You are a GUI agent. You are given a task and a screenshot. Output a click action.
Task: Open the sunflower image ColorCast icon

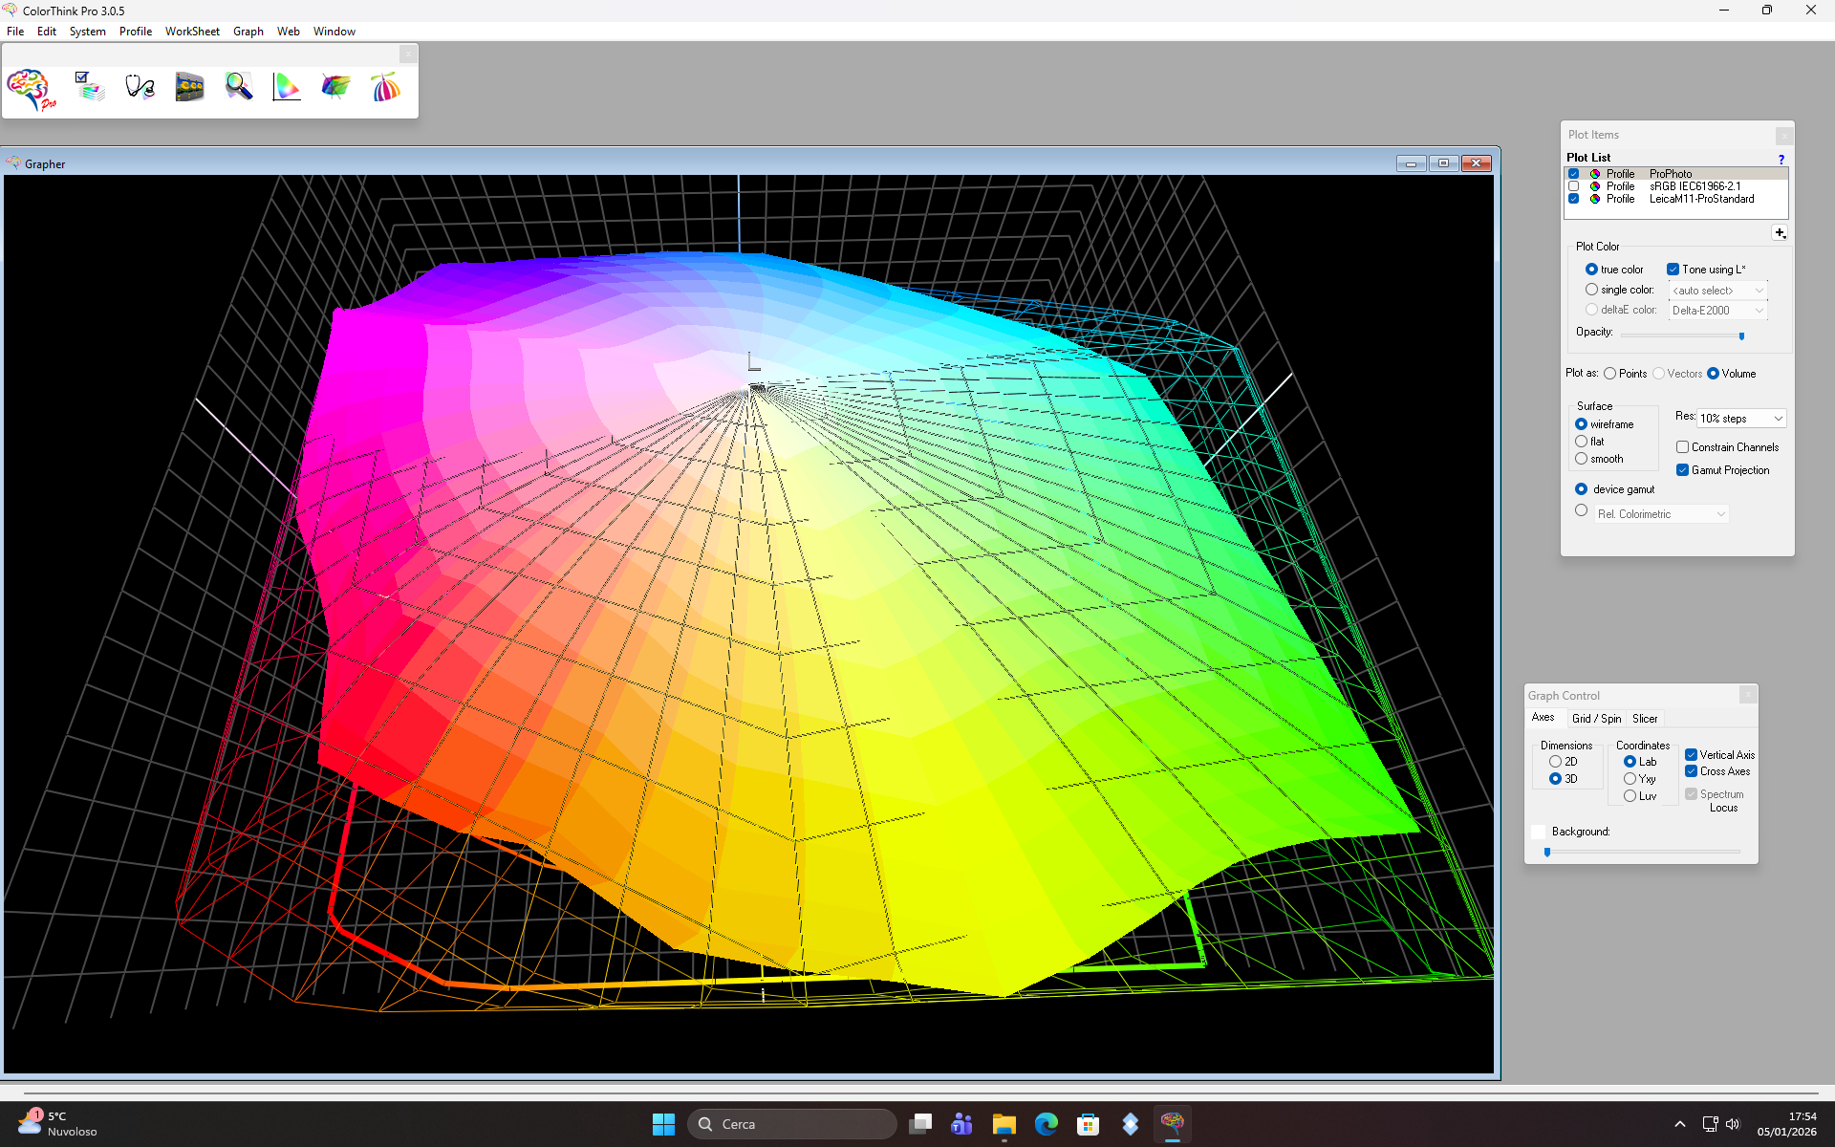[x=189, y=87]
